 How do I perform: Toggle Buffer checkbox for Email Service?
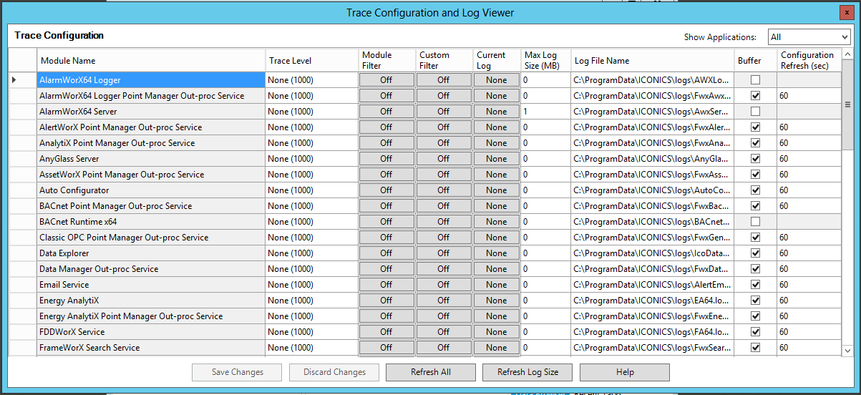tap(755, 285)
